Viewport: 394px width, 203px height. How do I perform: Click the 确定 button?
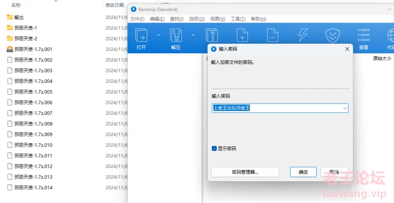pos(303,172)
